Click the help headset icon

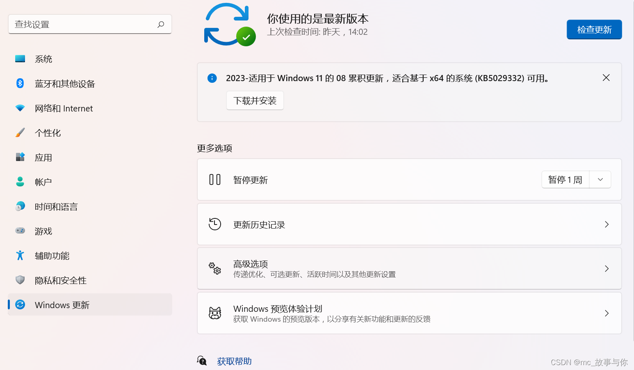pos(202,361)
